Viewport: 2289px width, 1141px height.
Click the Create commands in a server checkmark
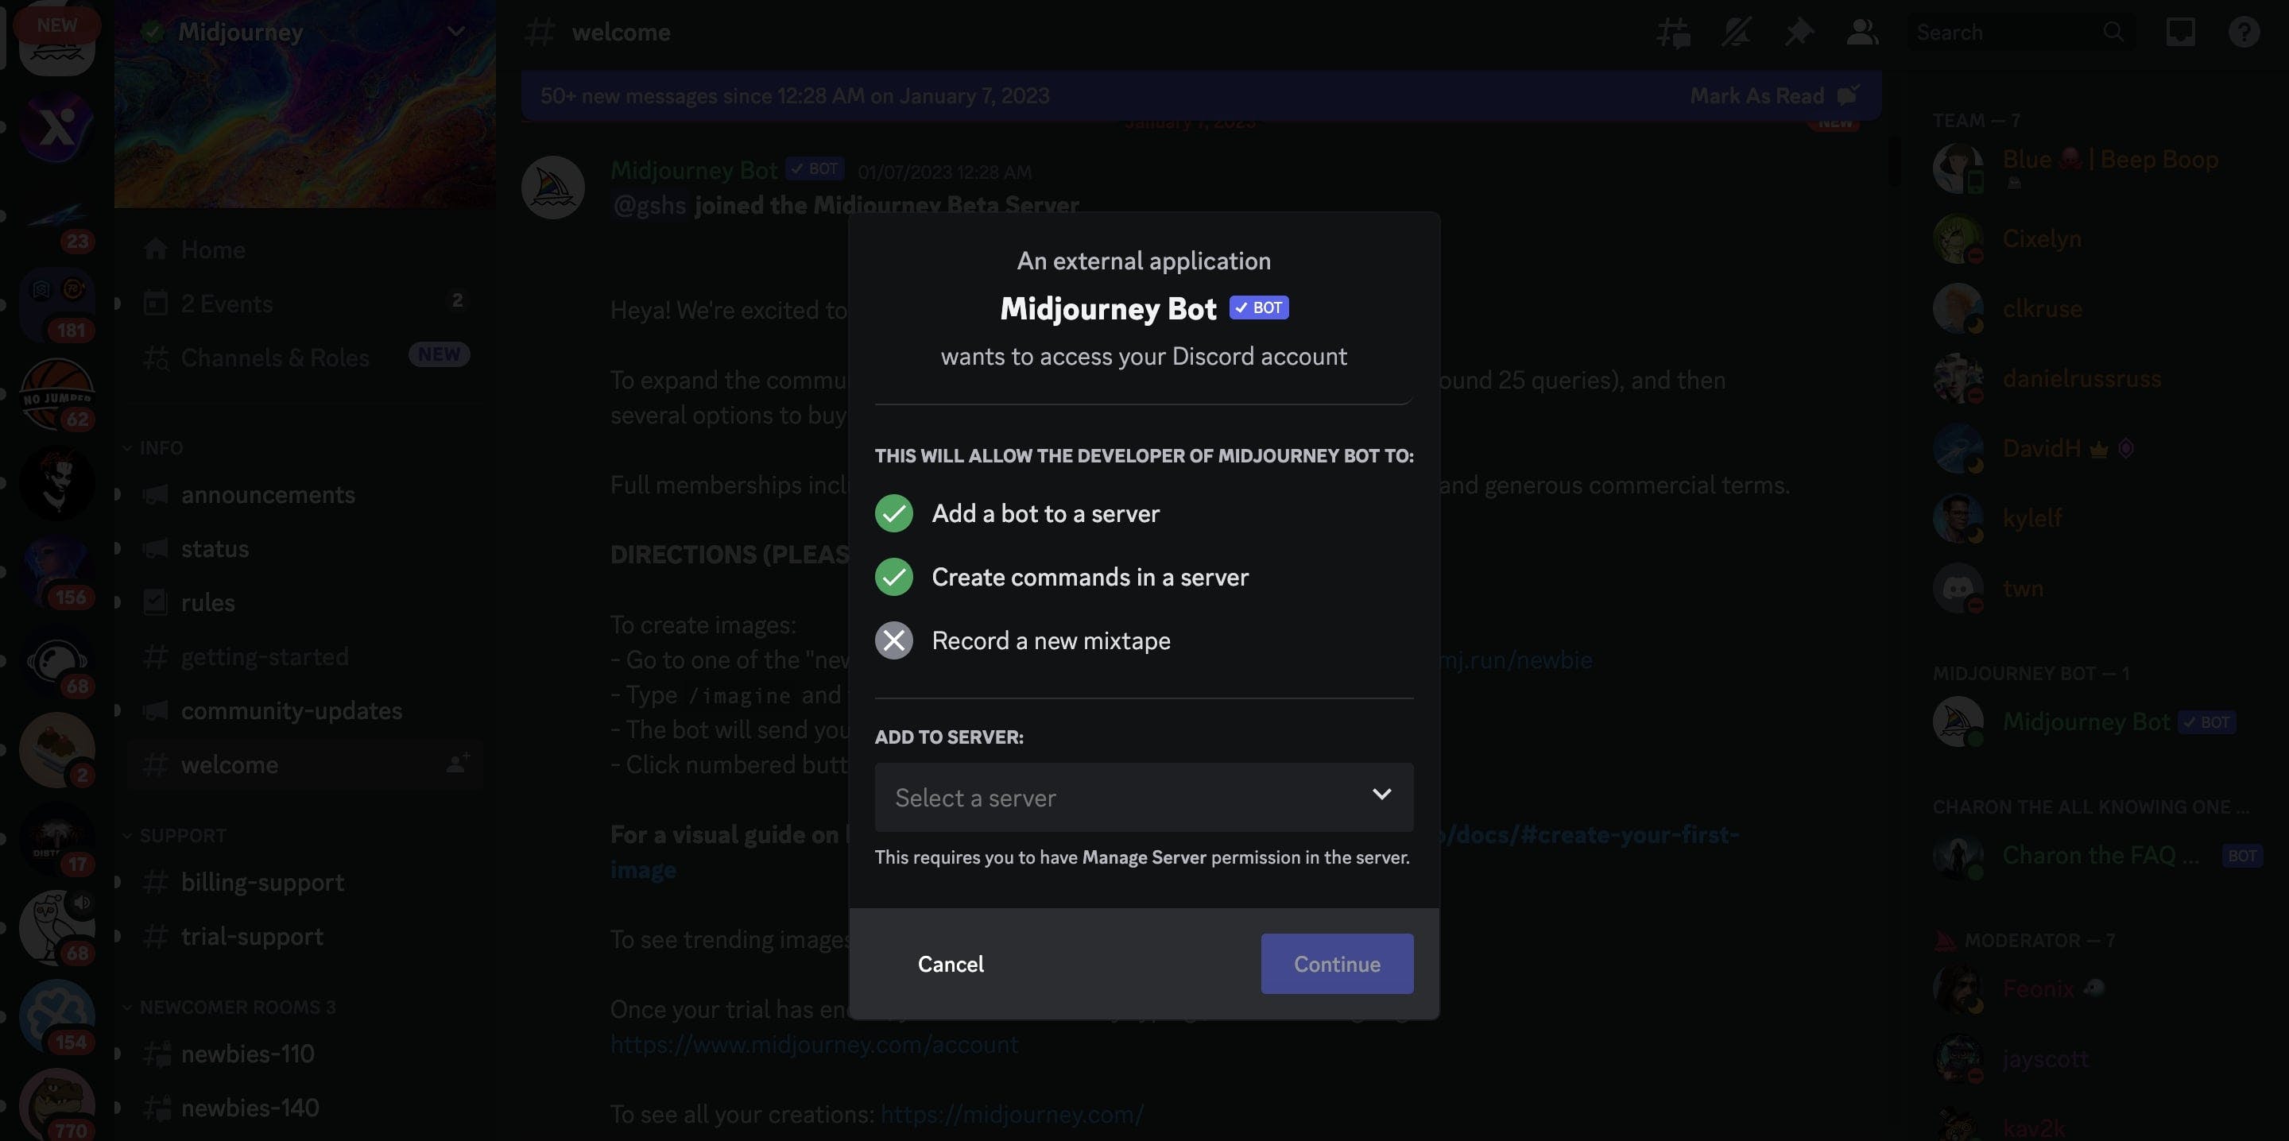click(x=894, y=578)
